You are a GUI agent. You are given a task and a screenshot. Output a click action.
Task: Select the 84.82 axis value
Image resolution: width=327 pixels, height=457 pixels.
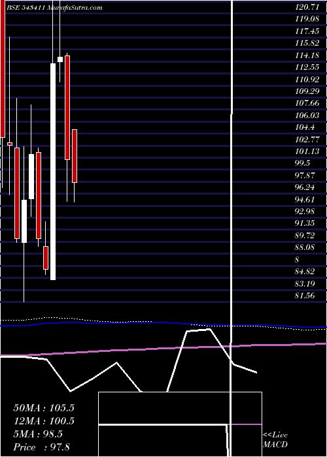[305, 272]
